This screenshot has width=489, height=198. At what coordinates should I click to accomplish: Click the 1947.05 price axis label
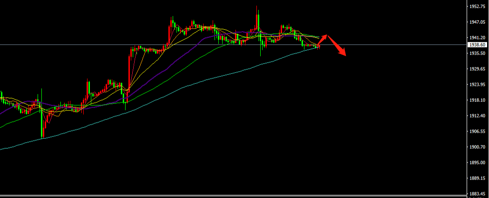pyautogui.click(x=478, y=22)
